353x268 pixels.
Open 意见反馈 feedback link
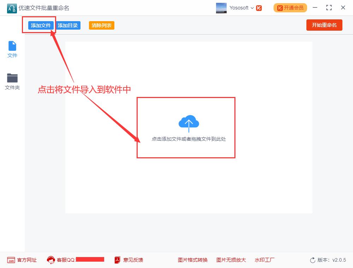click(x=133, y=260)
